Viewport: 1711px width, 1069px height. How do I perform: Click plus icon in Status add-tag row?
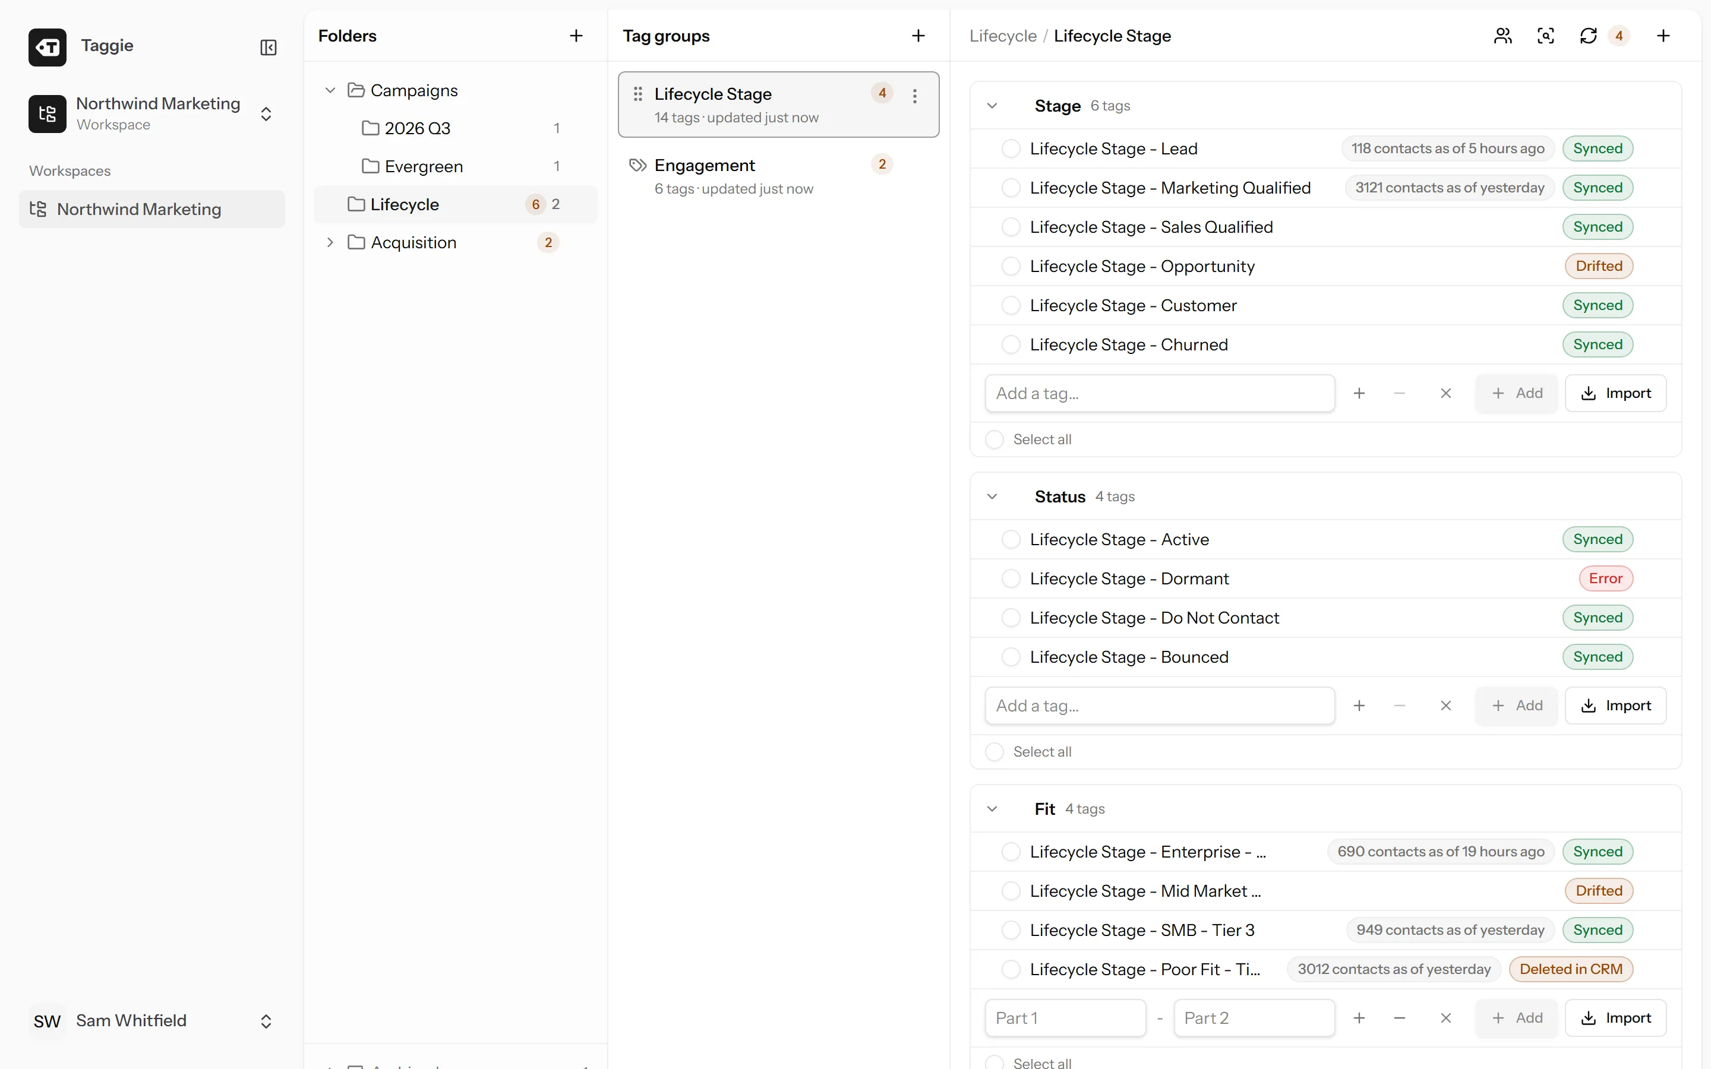coord(1359,706)
